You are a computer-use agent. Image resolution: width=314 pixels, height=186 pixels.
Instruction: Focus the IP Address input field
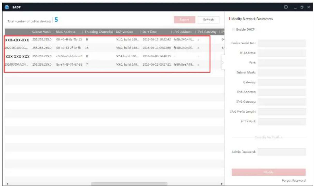[x=282, y=53]
